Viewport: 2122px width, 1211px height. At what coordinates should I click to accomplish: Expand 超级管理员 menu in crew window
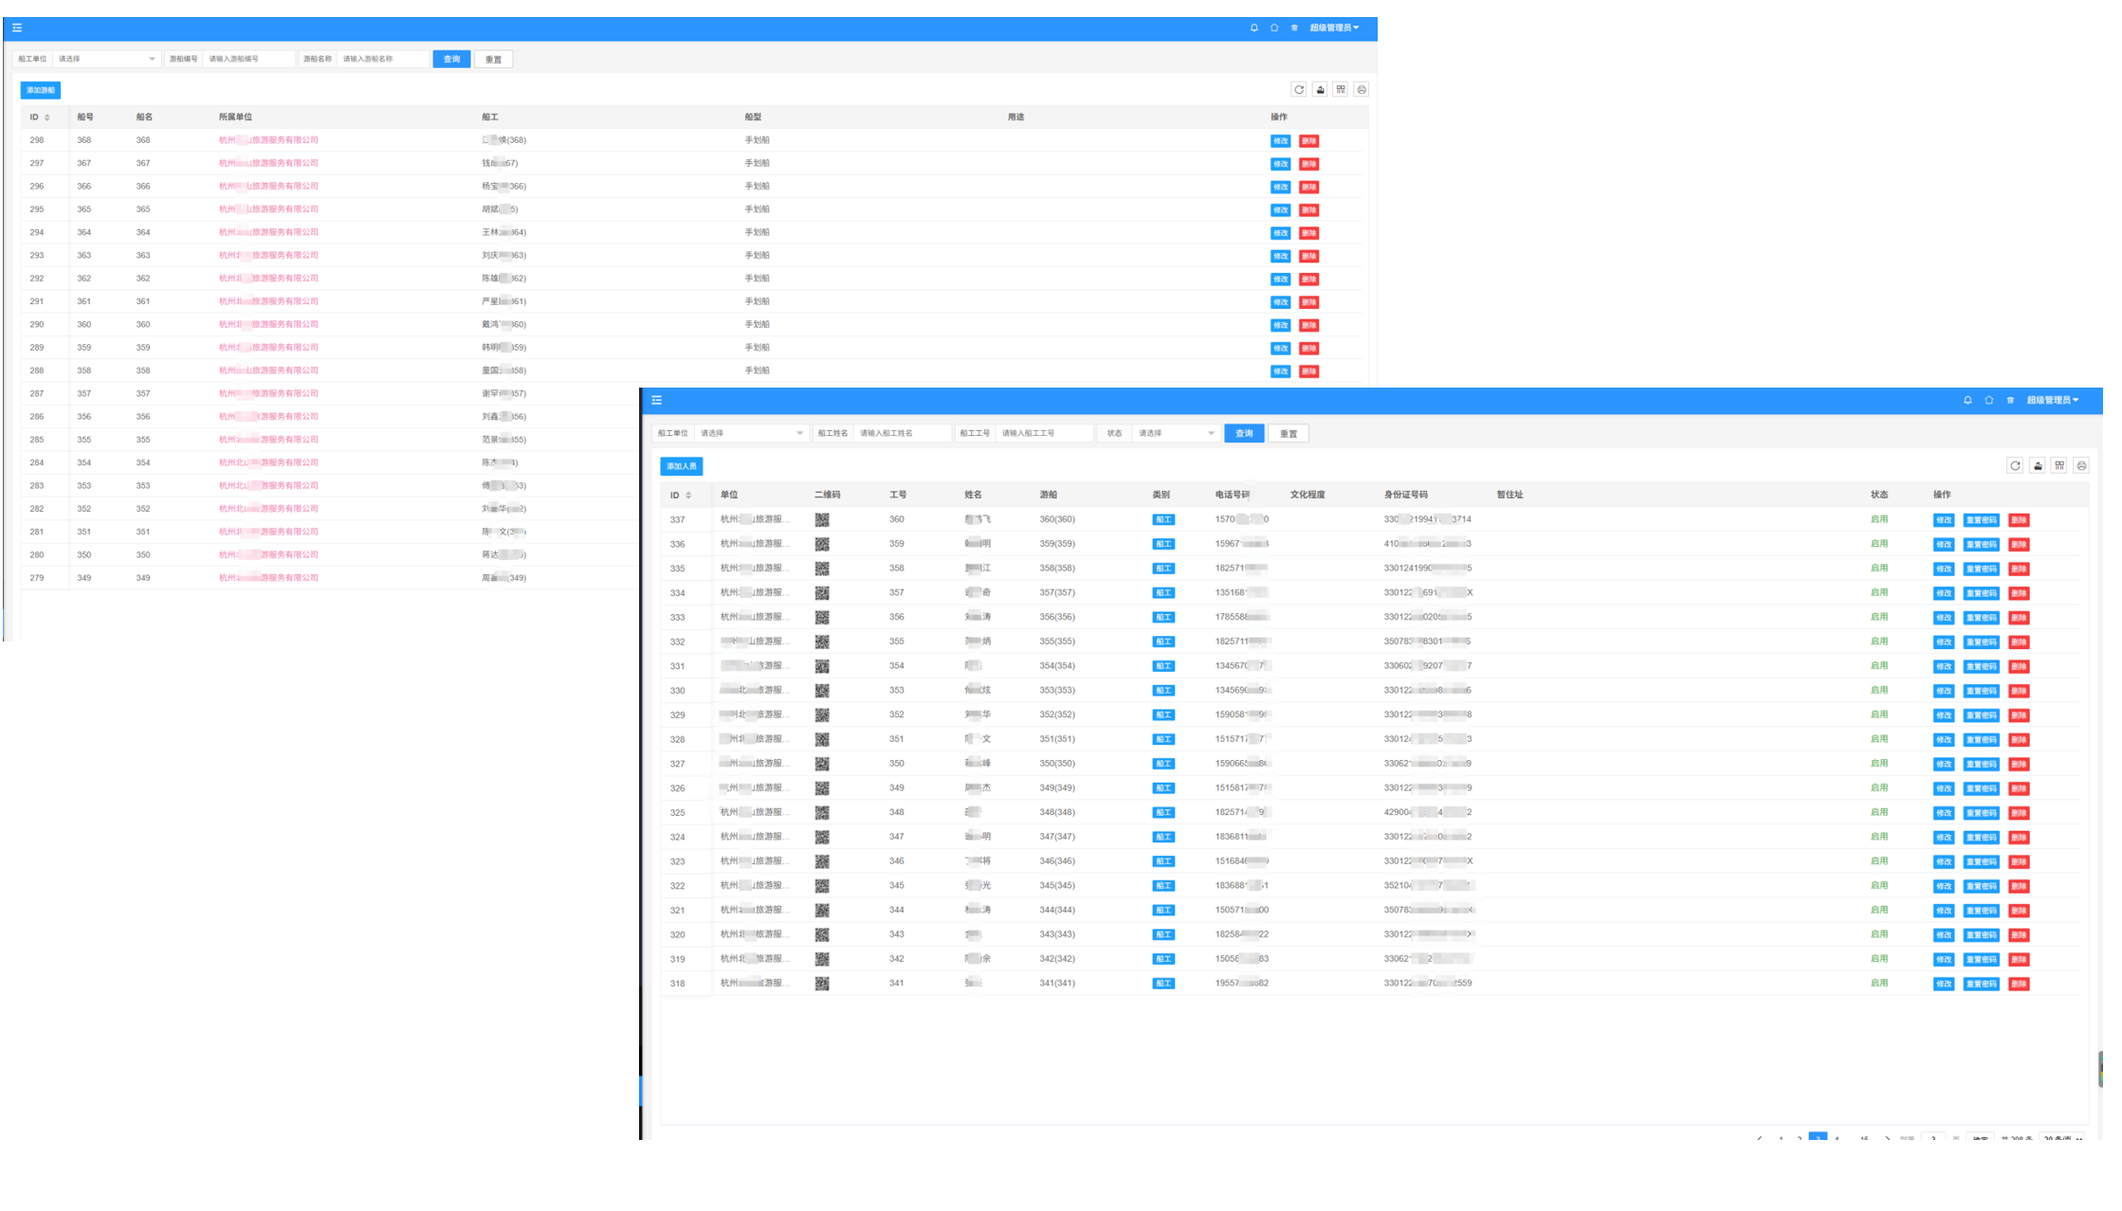[x=2053, y=400]
